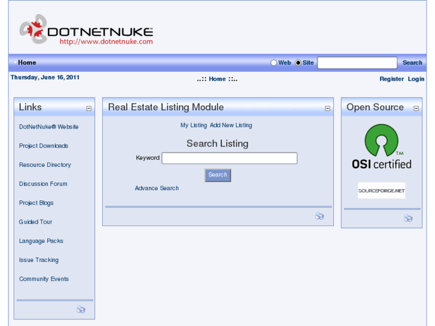Open the Advance Search link
The width and height of the screenshot is (435, 326).
click(157, 188)
